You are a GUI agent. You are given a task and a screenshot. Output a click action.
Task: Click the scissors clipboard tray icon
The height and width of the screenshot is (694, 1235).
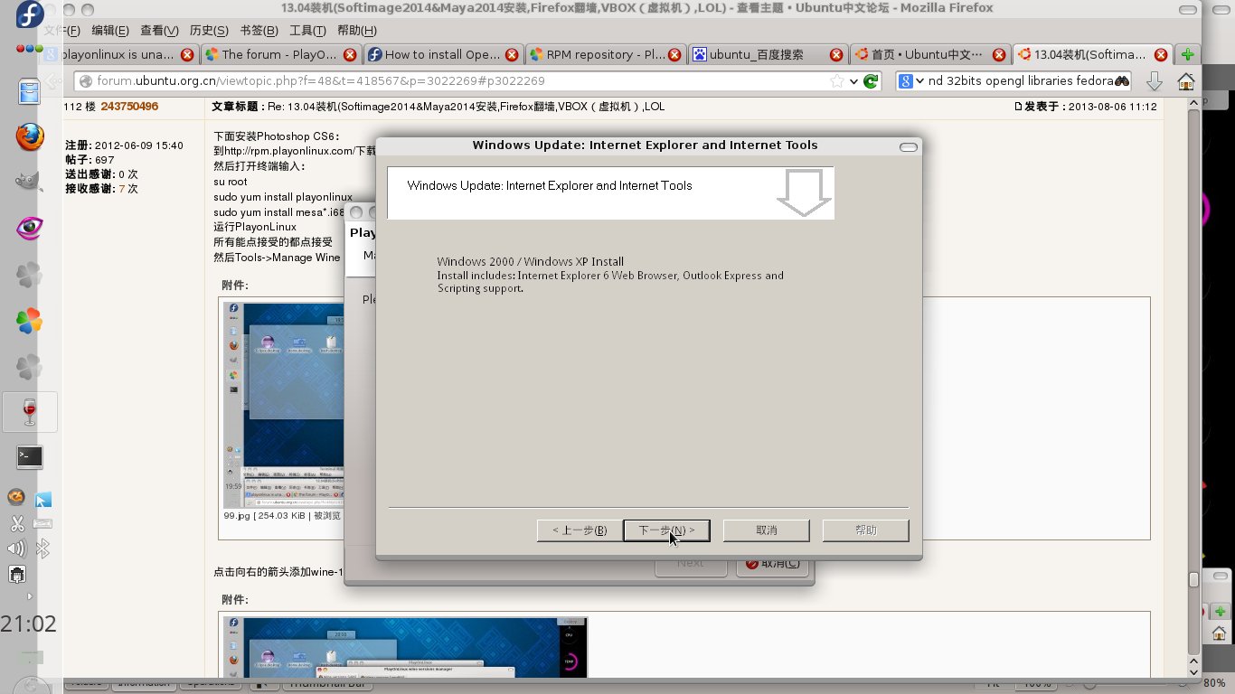(x=17, y=523)
